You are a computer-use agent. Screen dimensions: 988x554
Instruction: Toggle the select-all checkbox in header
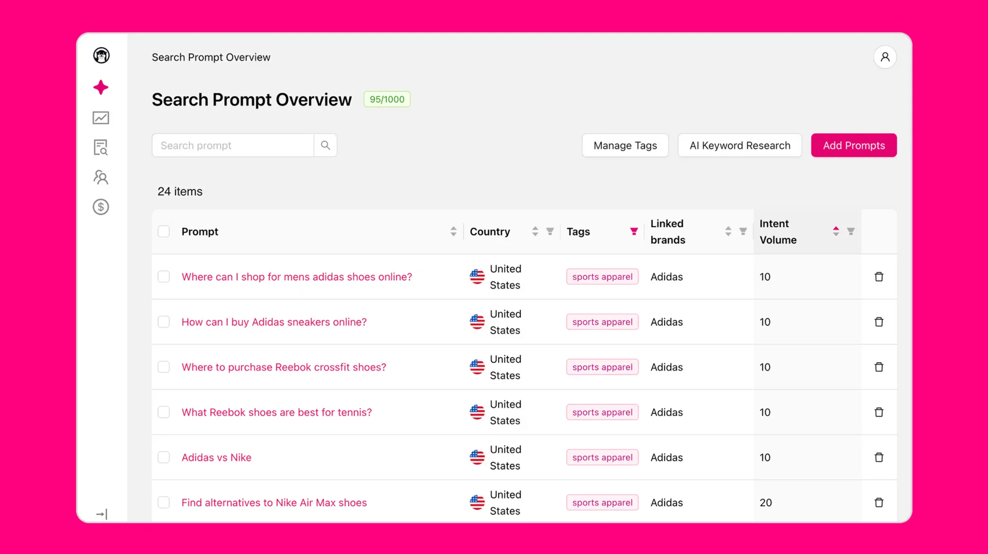[164, 231]
